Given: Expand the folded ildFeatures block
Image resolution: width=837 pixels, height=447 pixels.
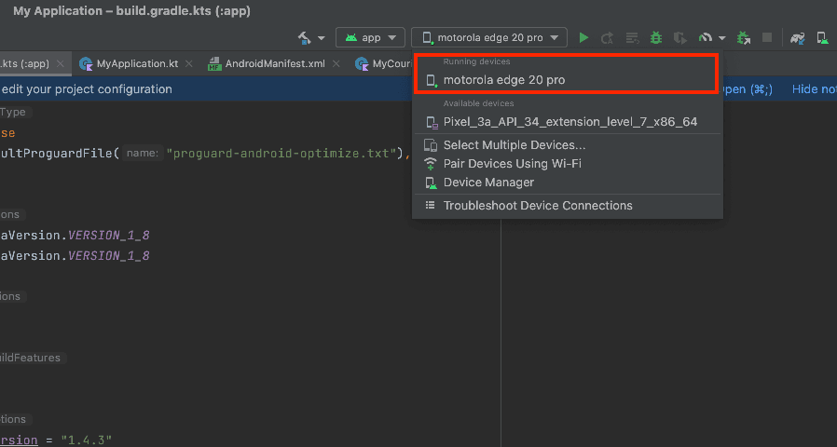Looking at the screenshot, I should click(x=31, y=358).
